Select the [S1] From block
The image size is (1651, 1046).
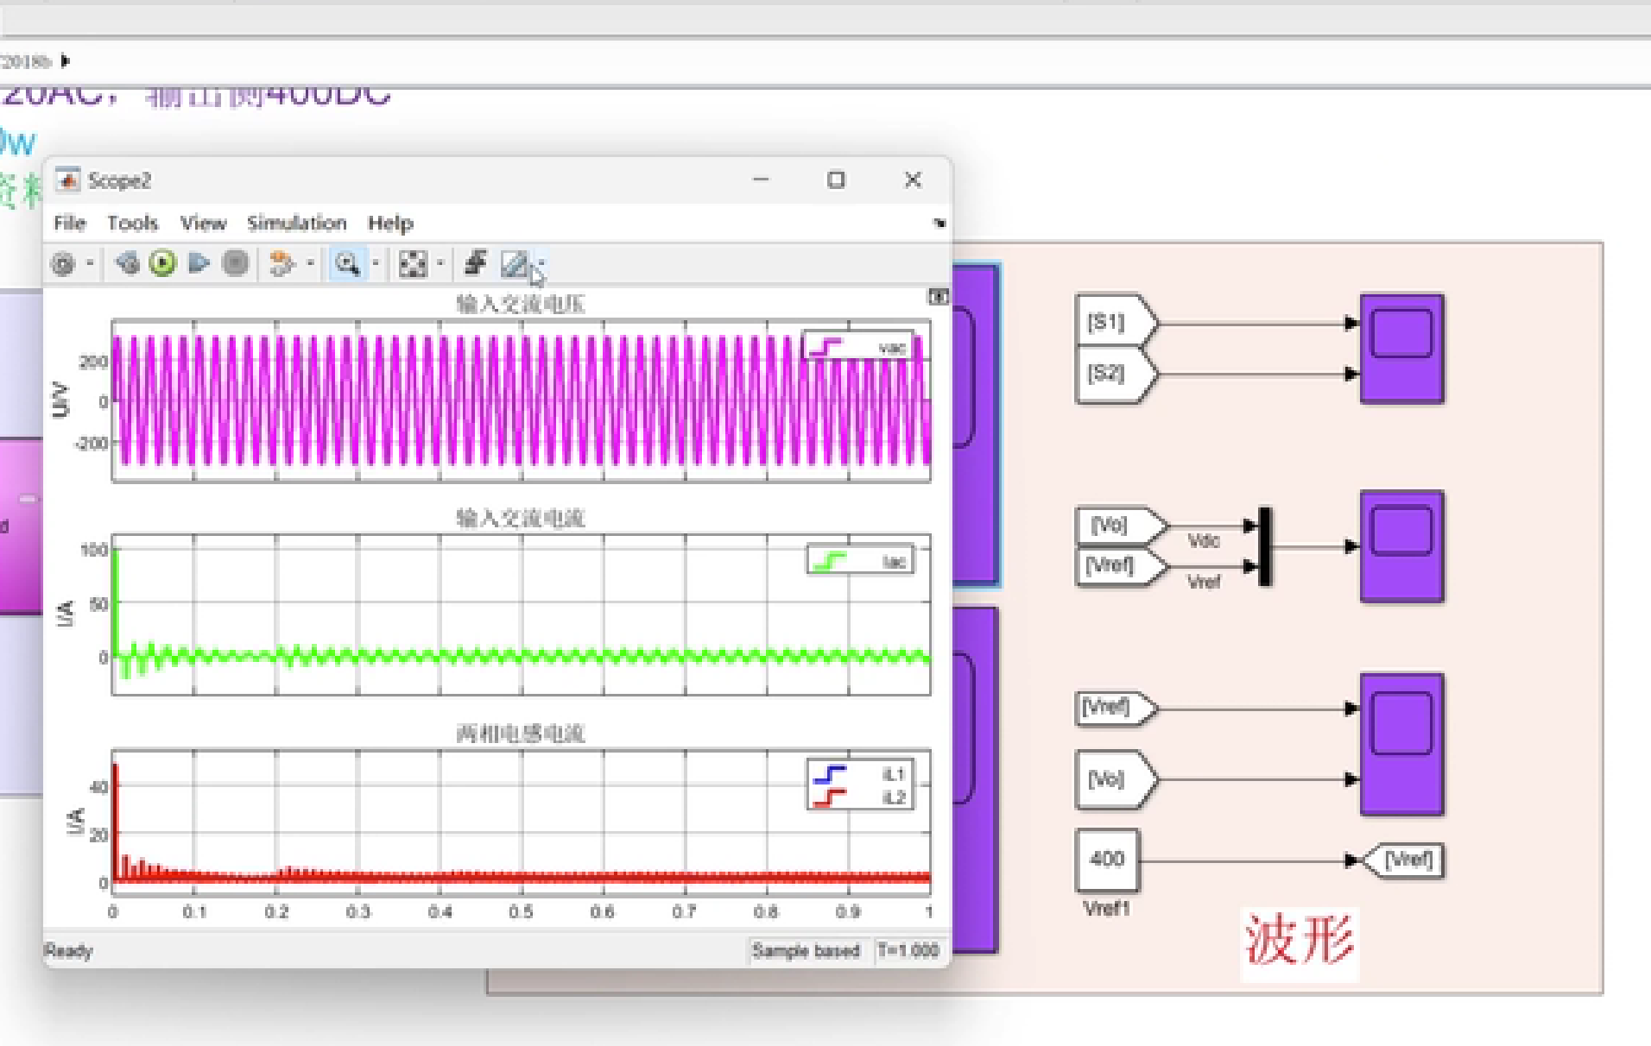[x=1116, y=323]
